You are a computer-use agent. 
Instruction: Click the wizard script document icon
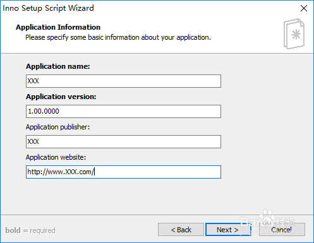294,33
